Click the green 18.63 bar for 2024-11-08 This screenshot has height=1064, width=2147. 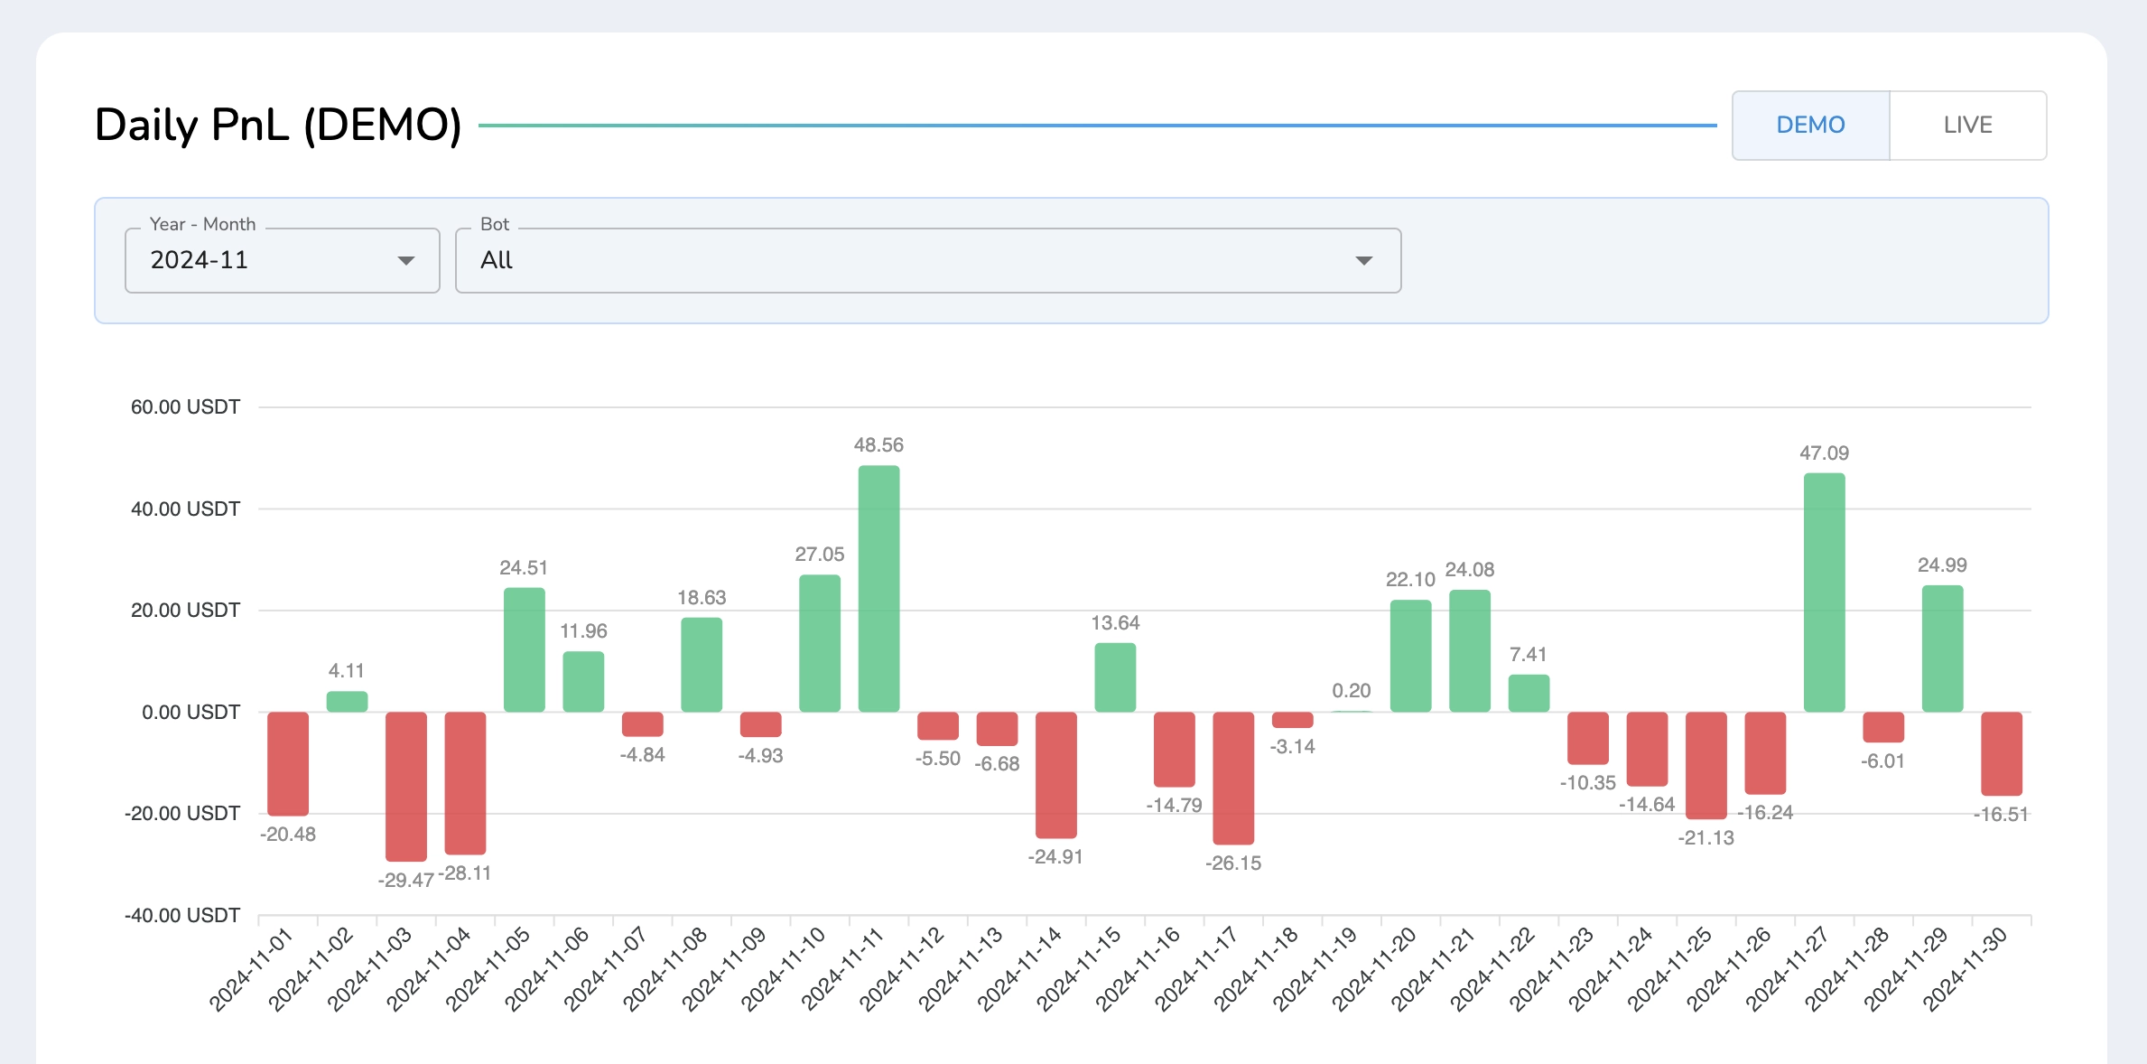point(702,665)
